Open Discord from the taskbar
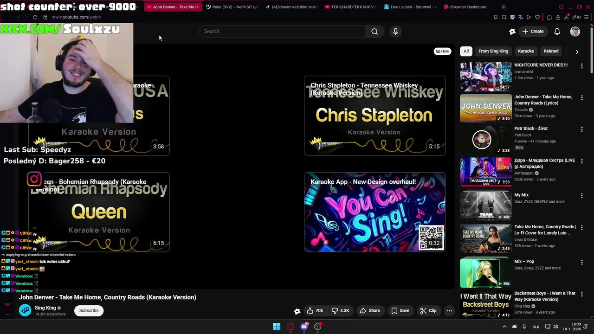 pyautogui.click(x=304, y=327)
